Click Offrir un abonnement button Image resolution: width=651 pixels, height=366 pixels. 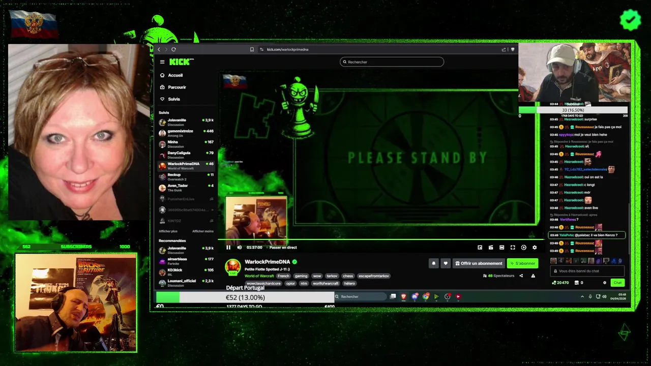point(479,263)
